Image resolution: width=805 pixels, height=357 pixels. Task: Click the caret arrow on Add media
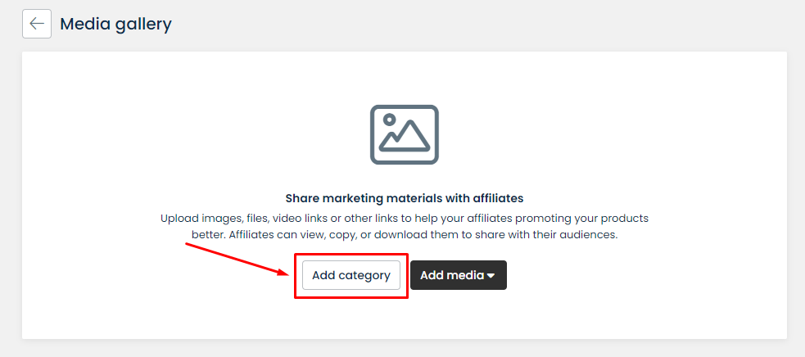click(x=491, y=276)
